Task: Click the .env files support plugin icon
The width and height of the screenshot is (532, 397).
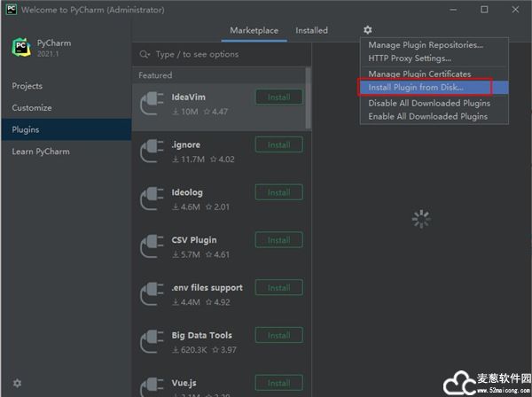Action: 152,294
